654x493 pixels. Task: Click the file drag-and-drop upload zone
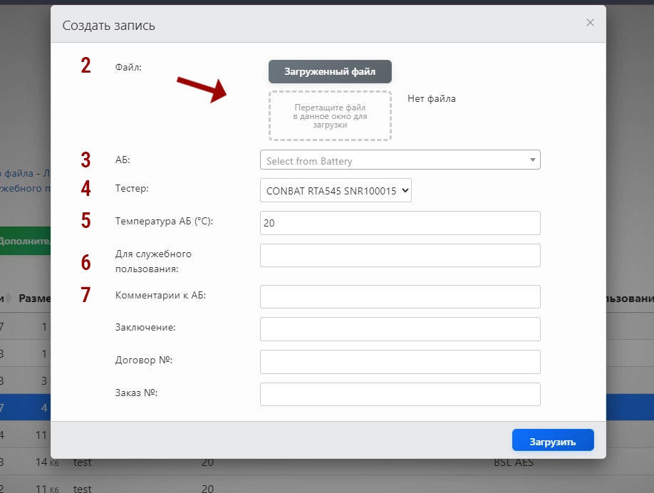pyautogui.click(x=330, y=116)
